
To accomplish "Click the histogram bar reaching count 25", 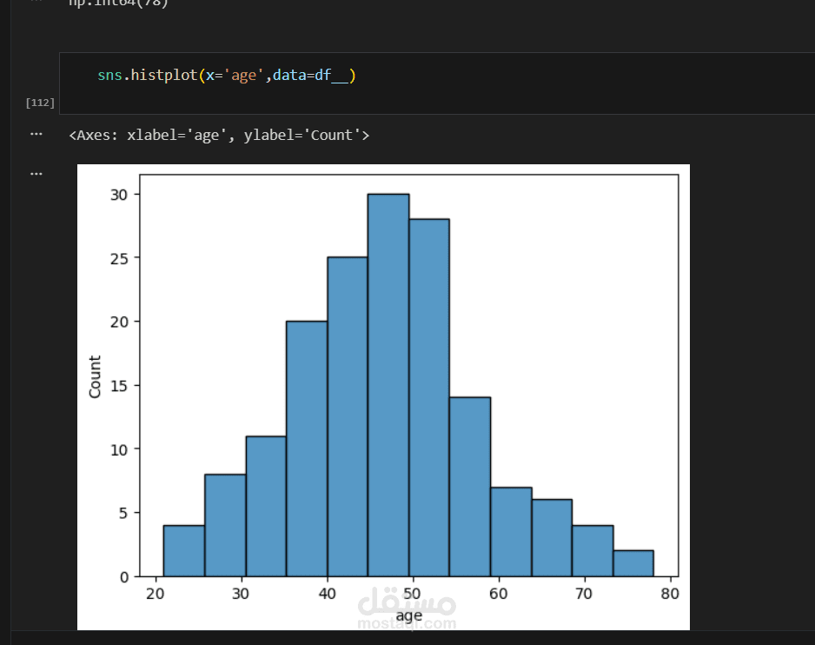I will (x=347, y=417).
